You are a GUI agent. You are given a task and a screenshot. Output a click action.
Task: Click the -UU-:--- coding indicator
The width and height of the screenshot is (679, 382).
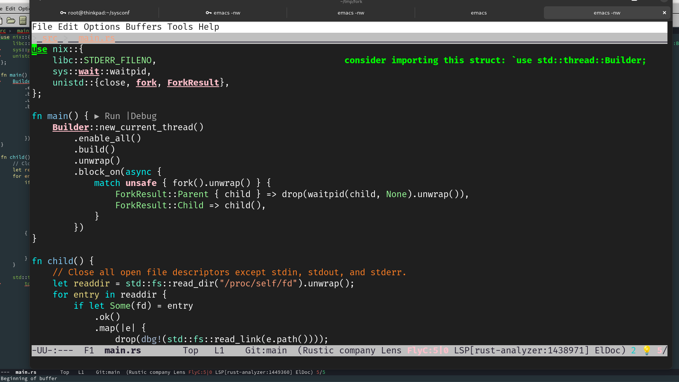(x=52, y=350)
